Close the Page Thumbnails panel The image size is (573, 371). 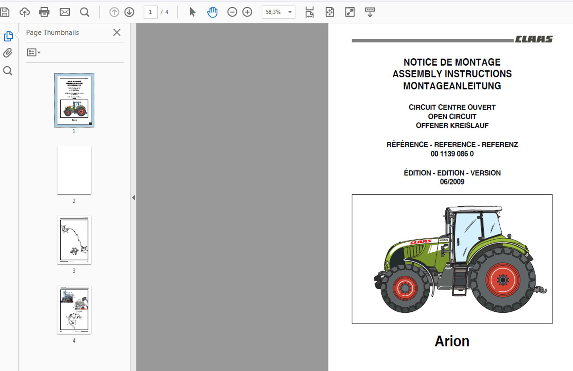117,32
